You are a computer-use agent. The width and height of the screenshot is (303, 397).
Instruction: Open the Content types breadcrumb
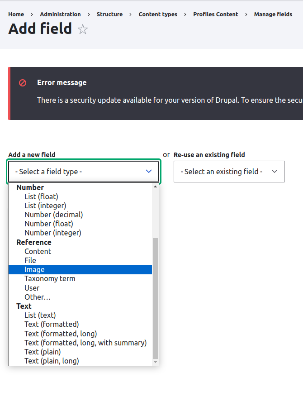point(158,14)
